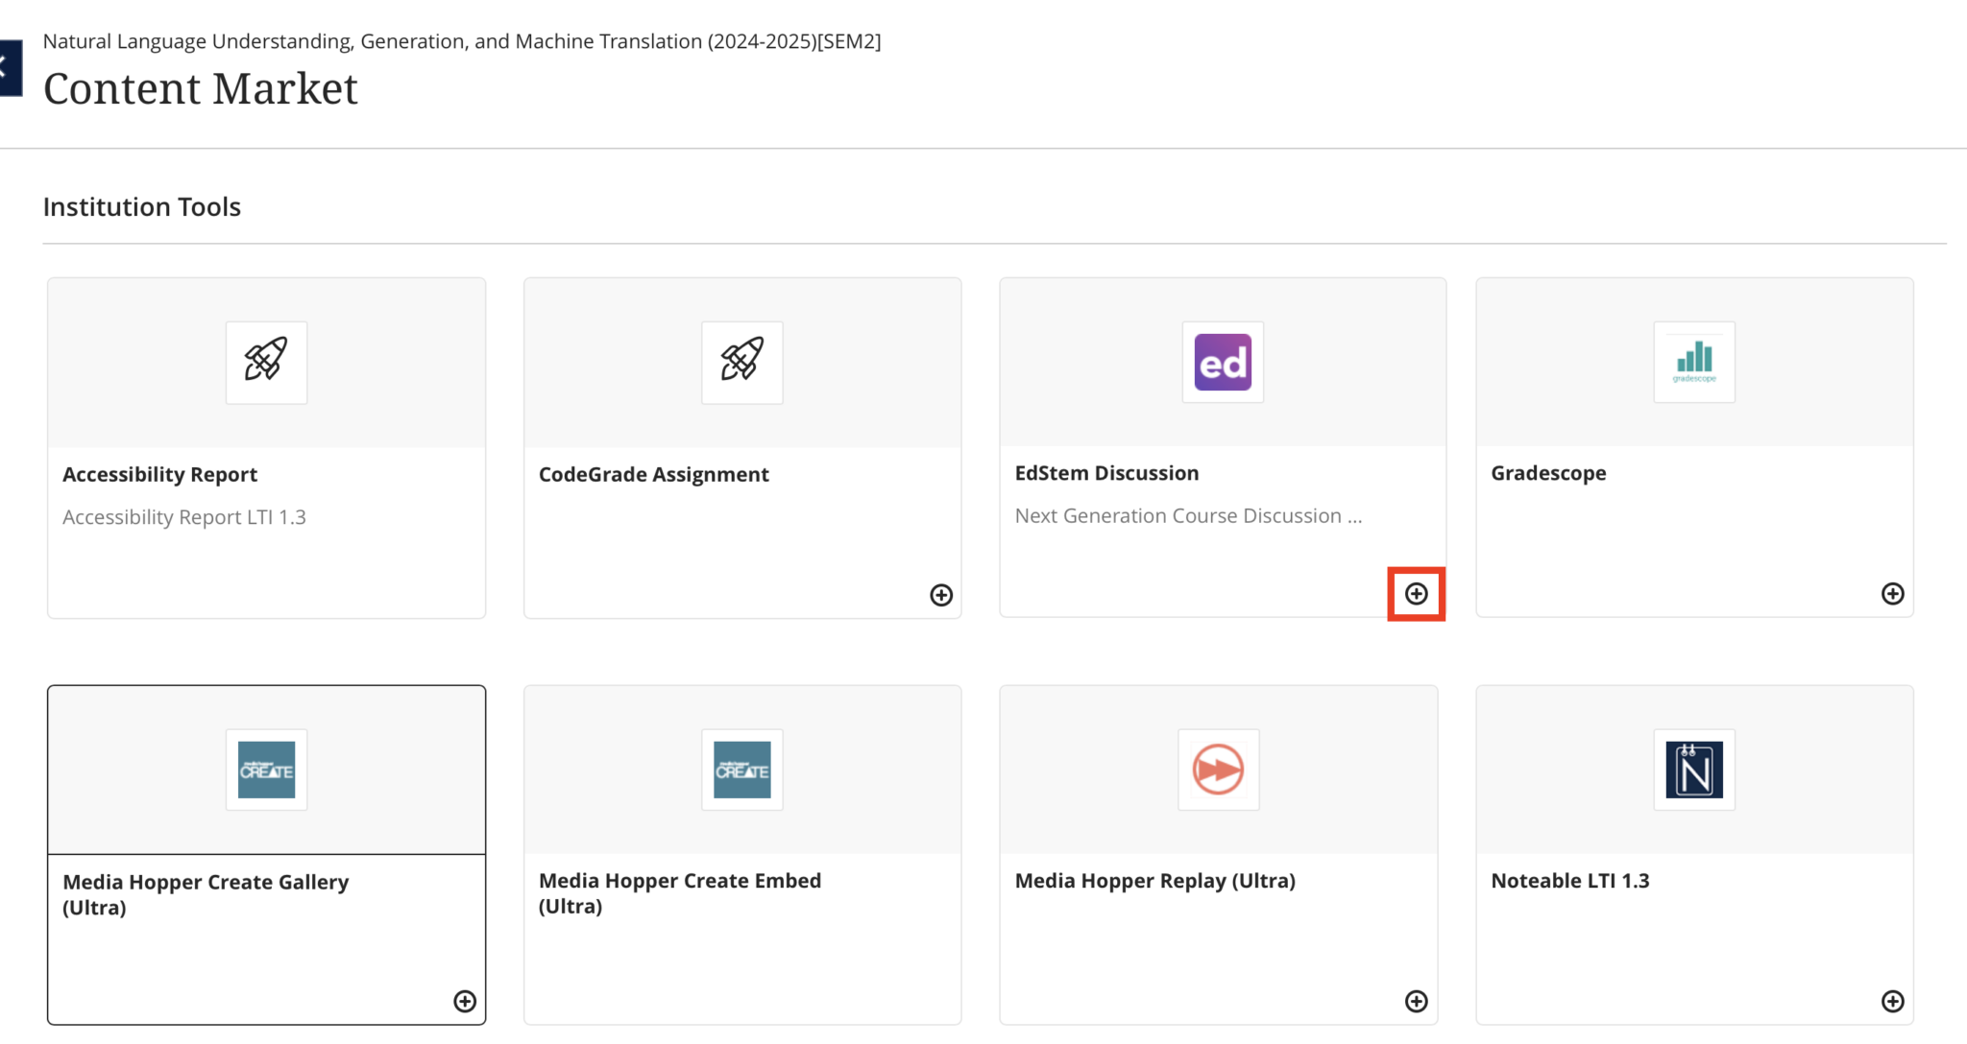The image size is (1967, 1044).
Task: Add Gradescope using its plus icon
Action: [1892, 594]
